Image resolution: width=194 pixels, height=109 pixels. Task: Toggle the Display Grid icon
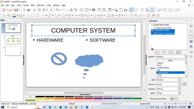82,10
